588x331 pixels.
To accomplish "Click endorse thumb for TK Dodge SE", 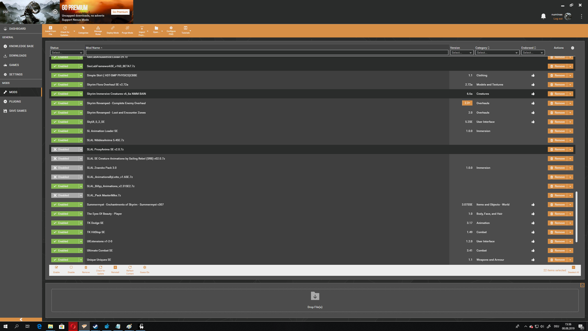I will 533,223.
